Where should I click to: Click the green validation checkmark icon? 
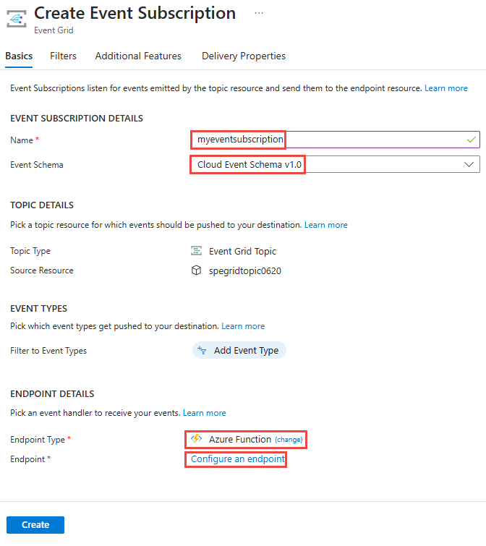(x=472, y=140)
